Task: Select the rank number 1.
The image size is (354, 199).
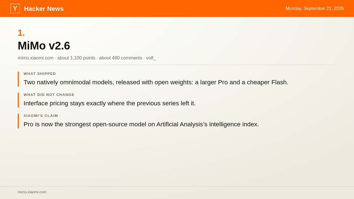Action: [21, 33]
